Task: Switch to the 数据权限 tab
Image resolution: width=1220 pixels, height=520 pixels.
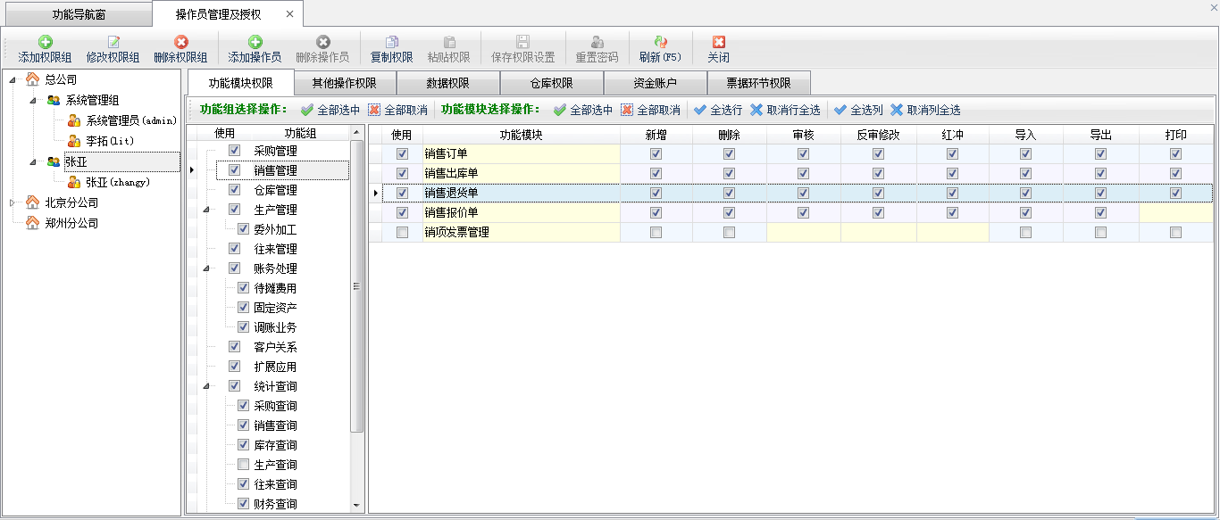Action: [448, 84]
